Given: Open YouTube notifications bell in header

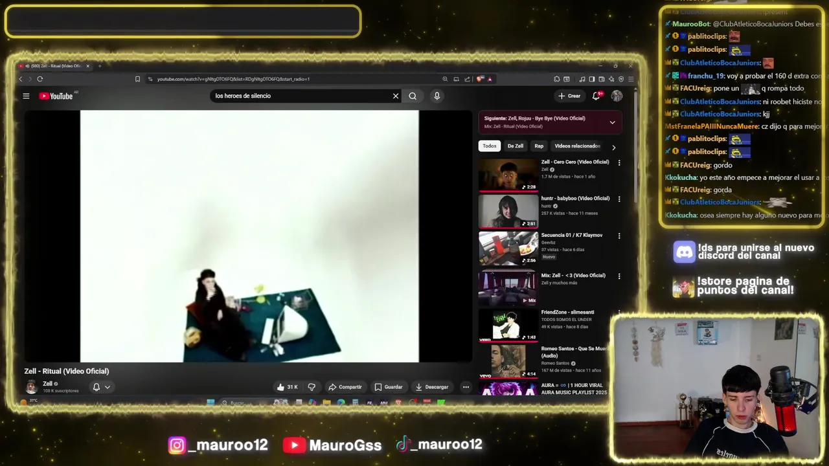Looking at the screenshot, I should point(596,96).
